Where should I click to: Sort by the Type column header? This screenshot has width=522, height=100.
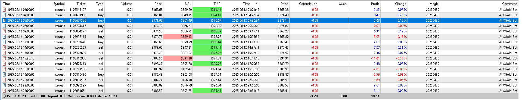[96, 4]
